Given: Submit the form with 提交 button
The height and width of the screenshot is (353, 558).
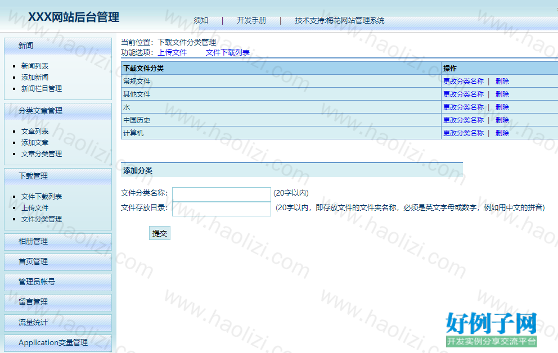Looking at the screenshot, I should [x=159, y=233].
